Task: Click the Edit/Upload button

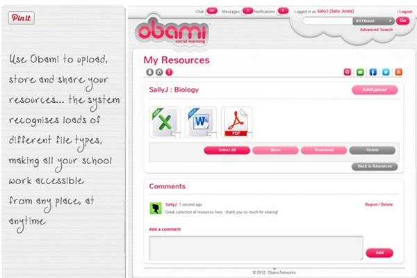Action: (375, 90)
